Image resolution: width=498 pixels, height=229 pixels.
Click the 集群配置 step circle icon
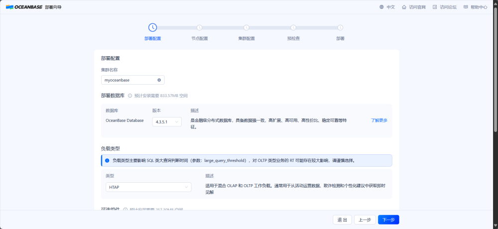pyautogui.click(x=247, y=28)
